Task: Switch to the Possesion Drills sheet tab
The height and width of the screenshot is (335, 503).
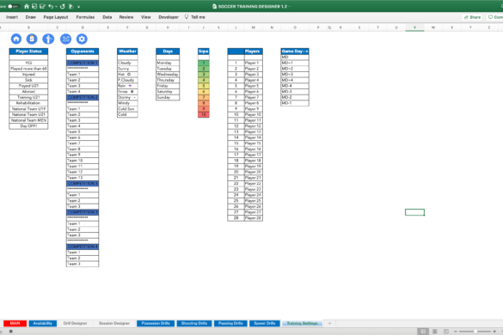Action: (x=156, y=323)
